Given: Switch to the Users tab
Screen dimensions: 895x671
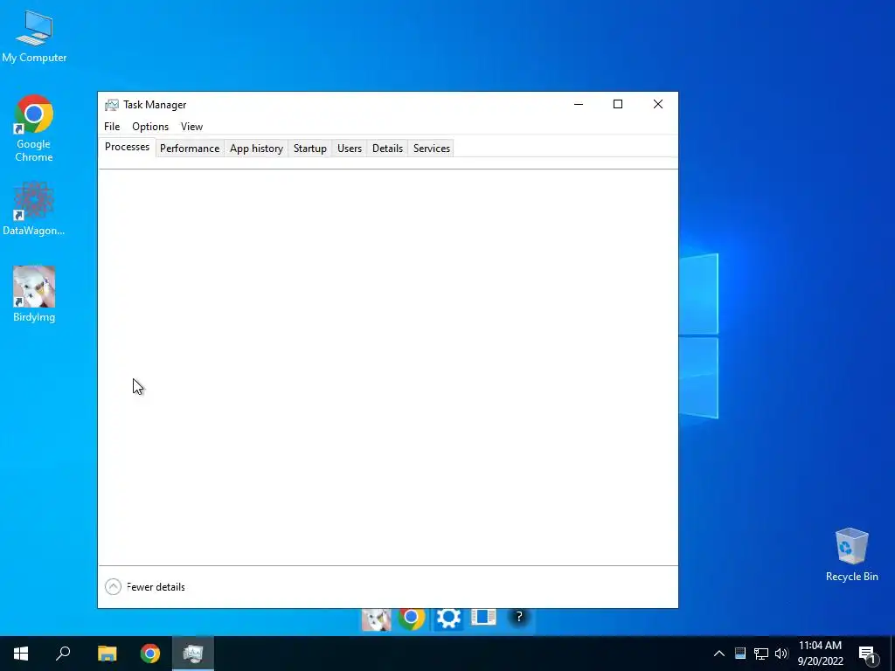Looking at the screenshot, I should [x=350, y=149].
